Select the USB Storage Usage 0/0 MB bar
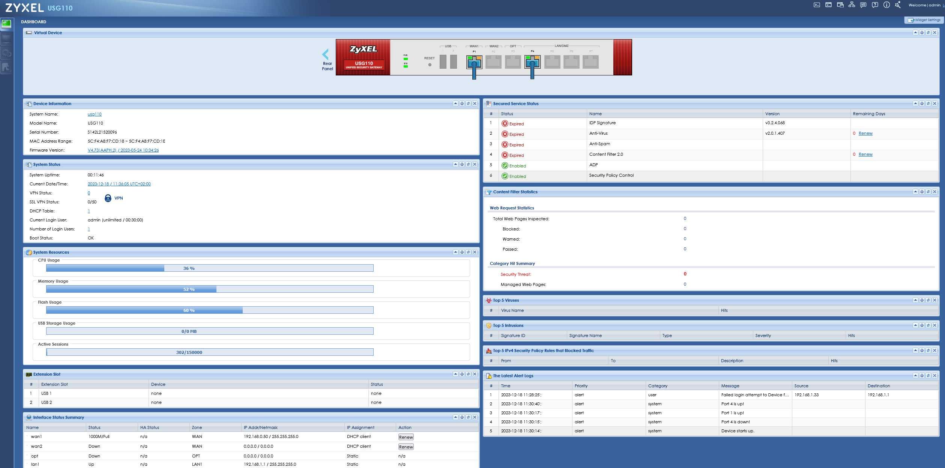Viewport: 945px width, 468px height. pyautogui.click(x=210, y=331)
